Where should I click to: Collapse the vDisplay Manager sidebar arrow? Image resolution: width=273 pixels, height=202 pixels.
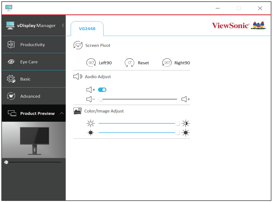[x=63, y=25]
